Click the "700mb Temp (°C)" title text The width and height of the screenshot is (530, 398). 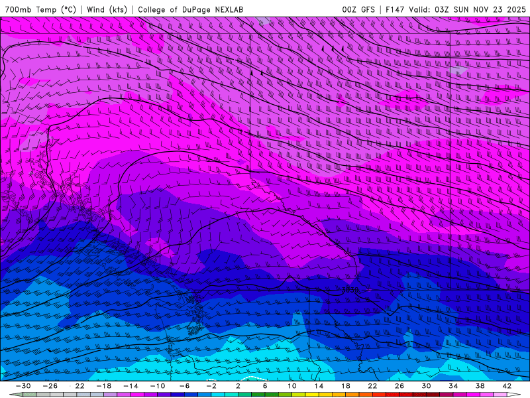[40, 9]
